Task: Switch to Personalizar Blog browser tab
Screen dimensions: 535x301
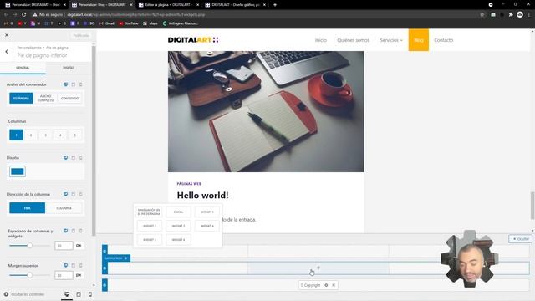Action: [102, 5]
